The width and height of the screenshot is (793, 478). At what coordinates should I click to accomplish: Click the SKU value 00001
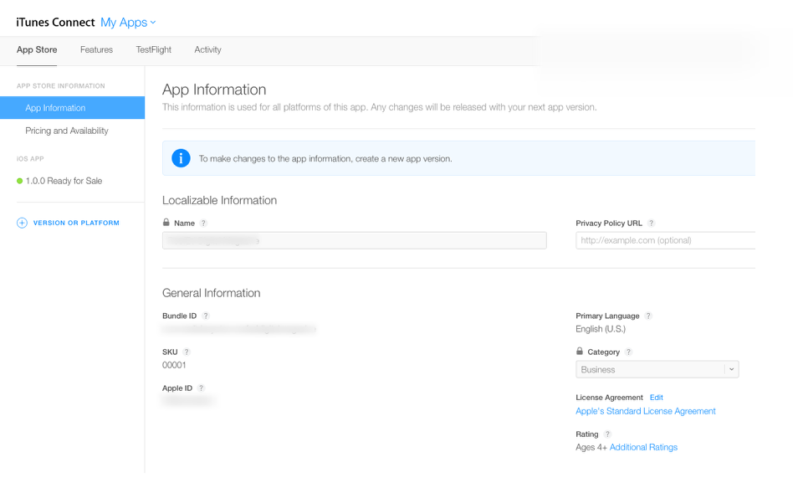[x=174, y=365]
